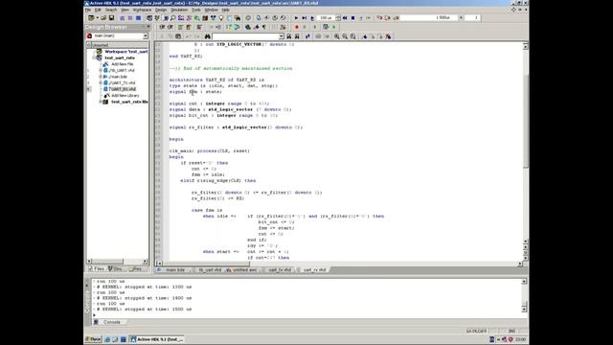Edit the 100 us run time field
Image resolution: width=613 pixels, height=345 pixels.
click(x=326, y=18)
